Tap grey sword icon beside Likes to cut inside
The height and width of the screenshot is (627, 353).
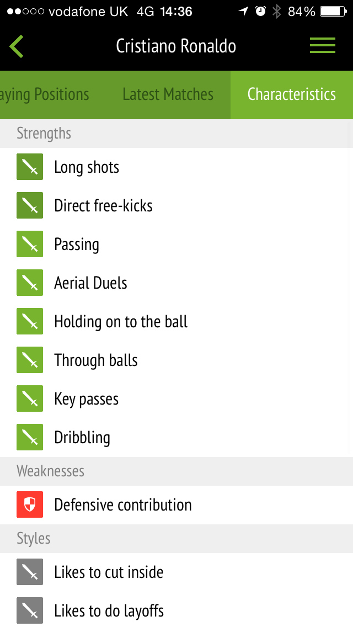[30, 572]
